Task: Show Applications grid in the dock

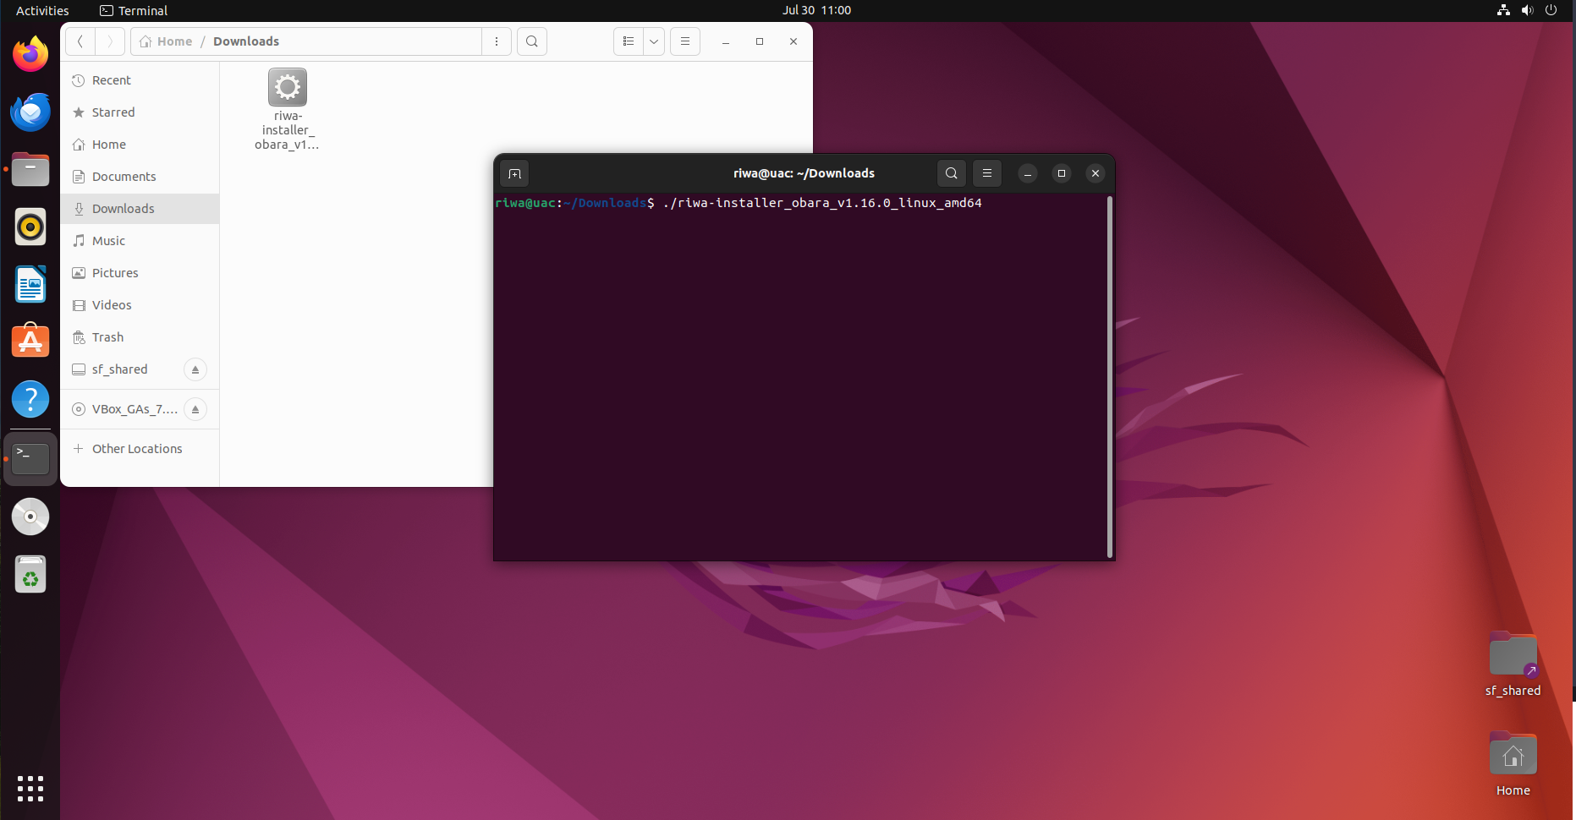Action: [x=30, y=789]
